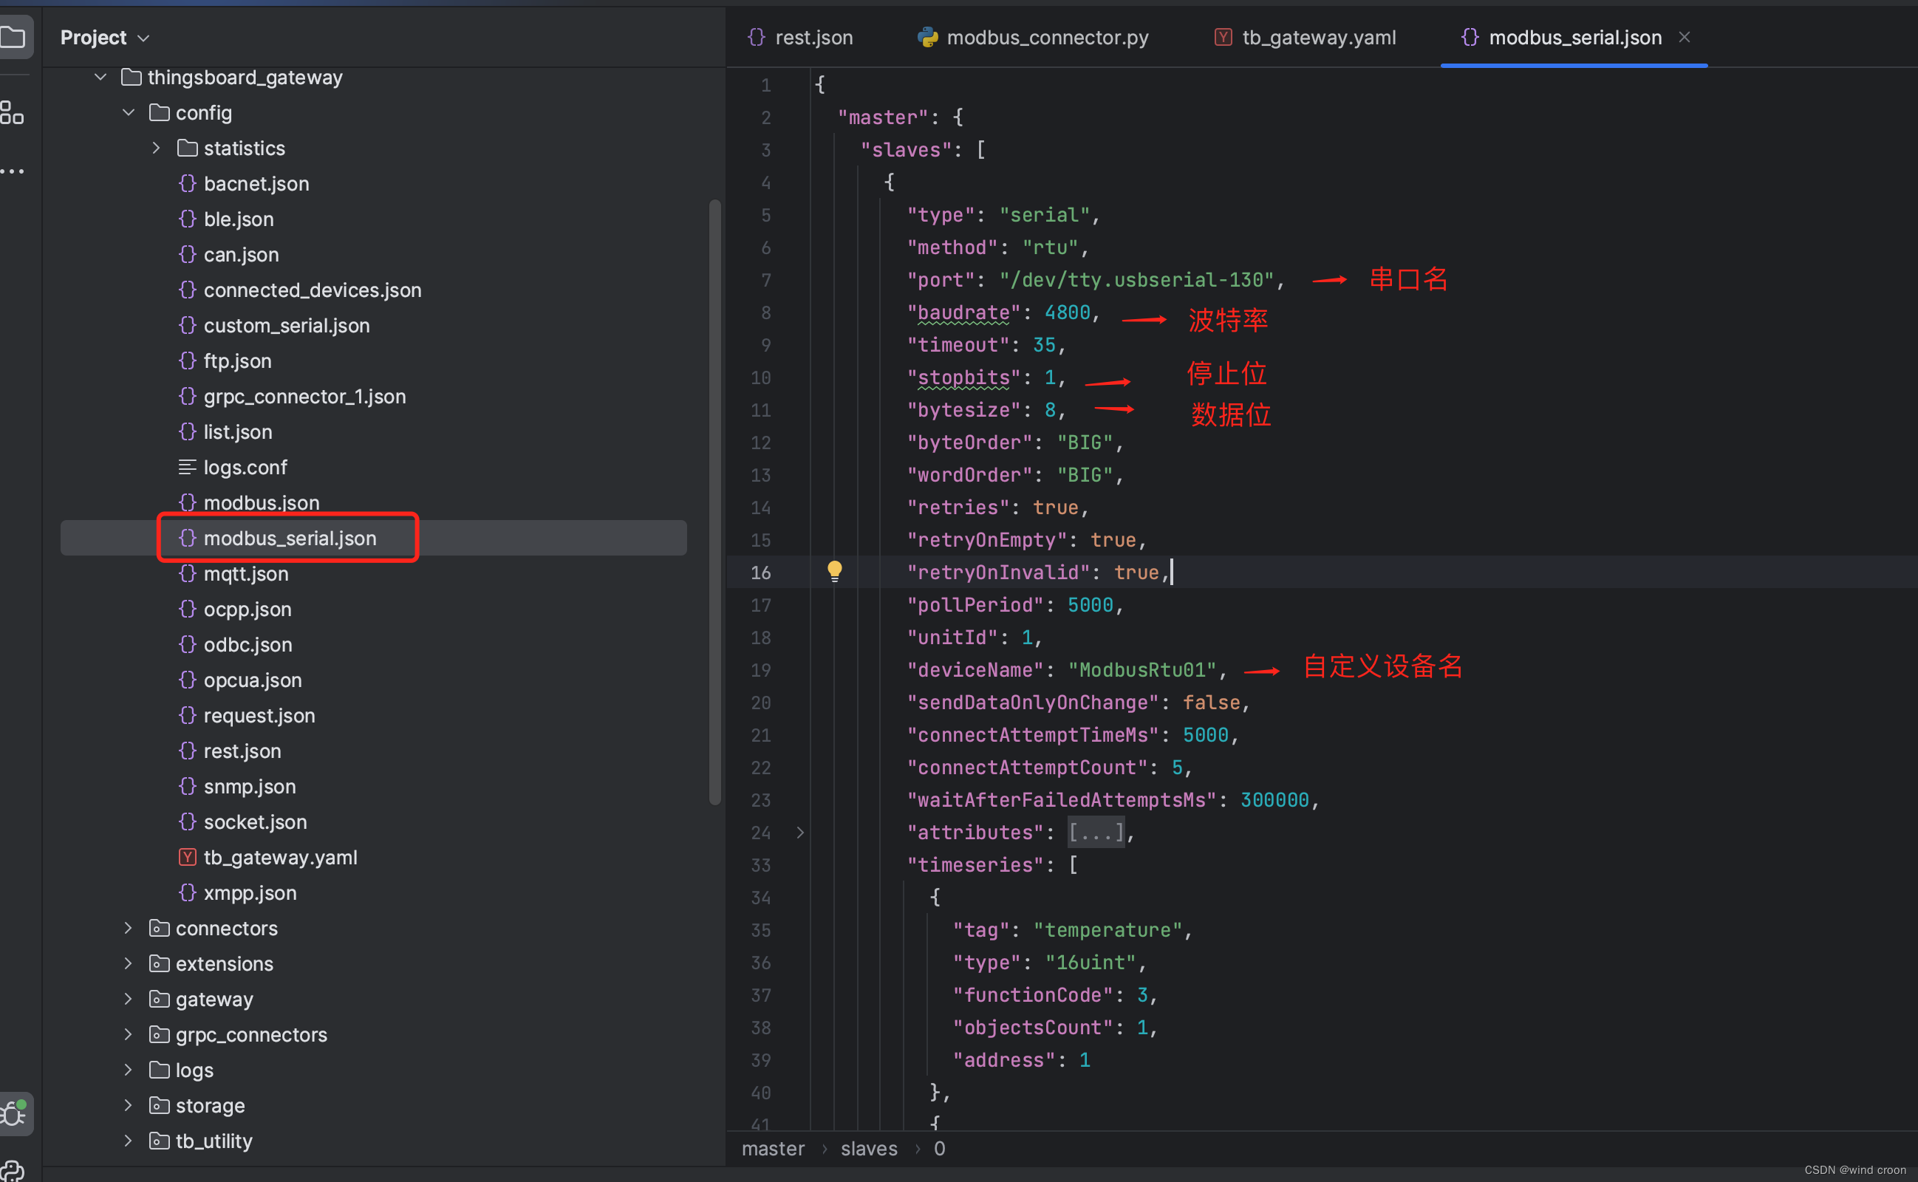The height and width of the screenshot is (1182, 1918).
Task: Expand the gateway folder
Action: click(128, 999)
